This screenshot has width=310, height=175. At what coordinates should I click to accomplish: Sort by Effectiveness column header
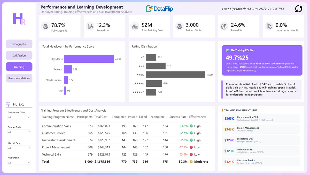pos(198,117)
